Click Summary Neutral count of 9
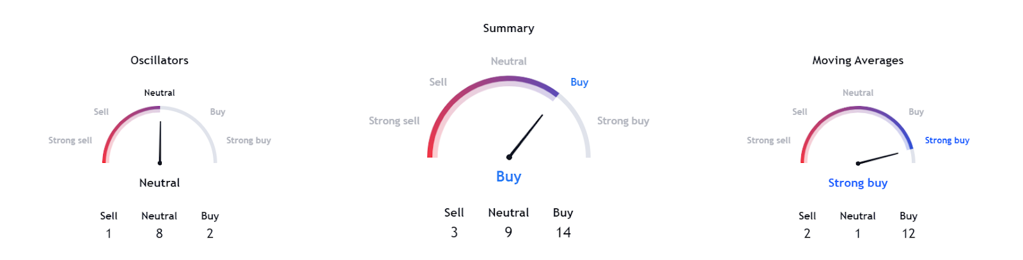The image size is (1023, 260). (x=508, y=233)
